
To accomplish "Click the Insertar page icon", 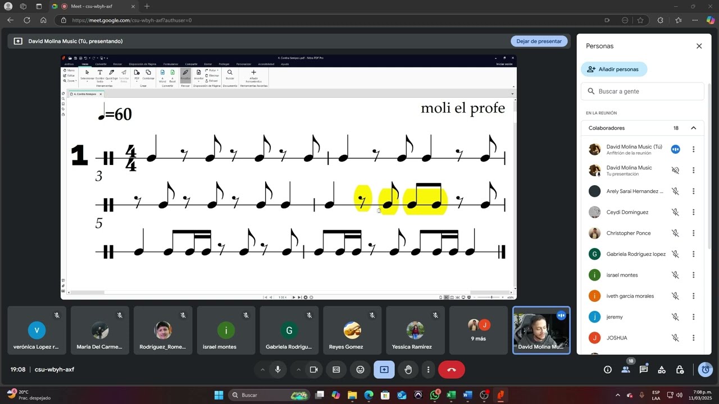I will click(199, 75).
